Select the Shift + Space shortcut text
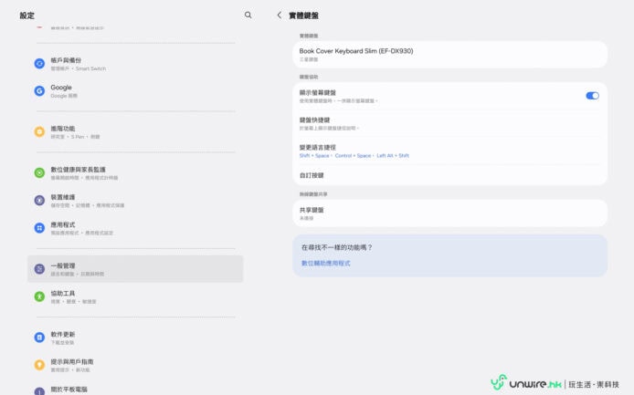The image size is (634, 395). (314, 155)
